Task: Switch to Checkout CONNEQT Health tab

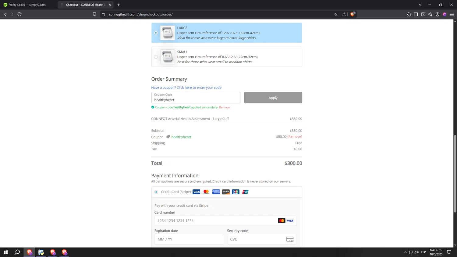Action: [x=85, y=5]
